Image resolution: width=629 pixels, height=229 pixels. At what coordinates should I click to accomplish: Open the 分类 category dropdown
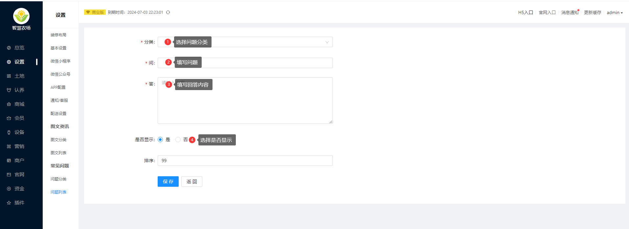point(245,42)
